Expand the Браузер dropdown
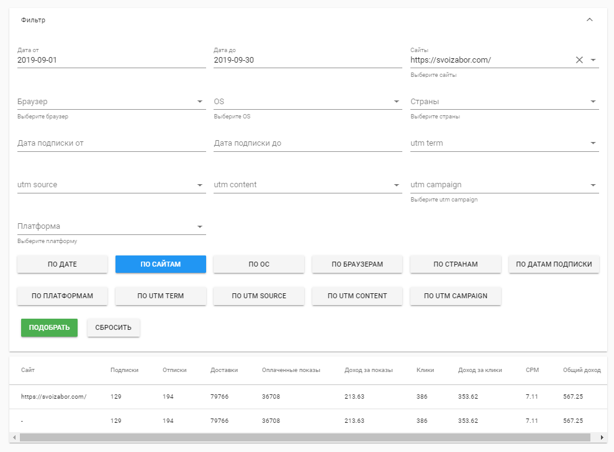This screenshot has width=614, height=452. (200, 102)
